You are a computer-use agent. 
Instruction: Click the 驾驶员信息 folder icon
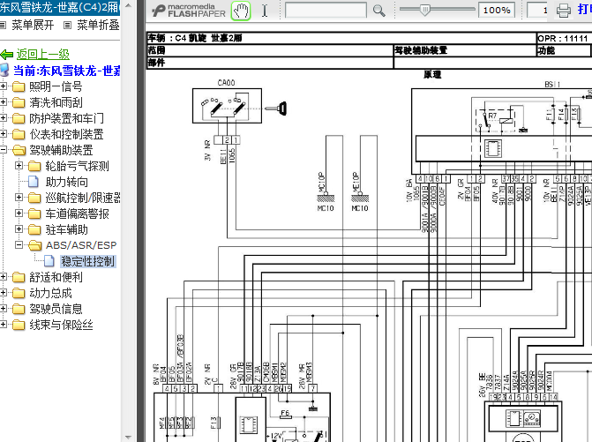click(19, 309)
